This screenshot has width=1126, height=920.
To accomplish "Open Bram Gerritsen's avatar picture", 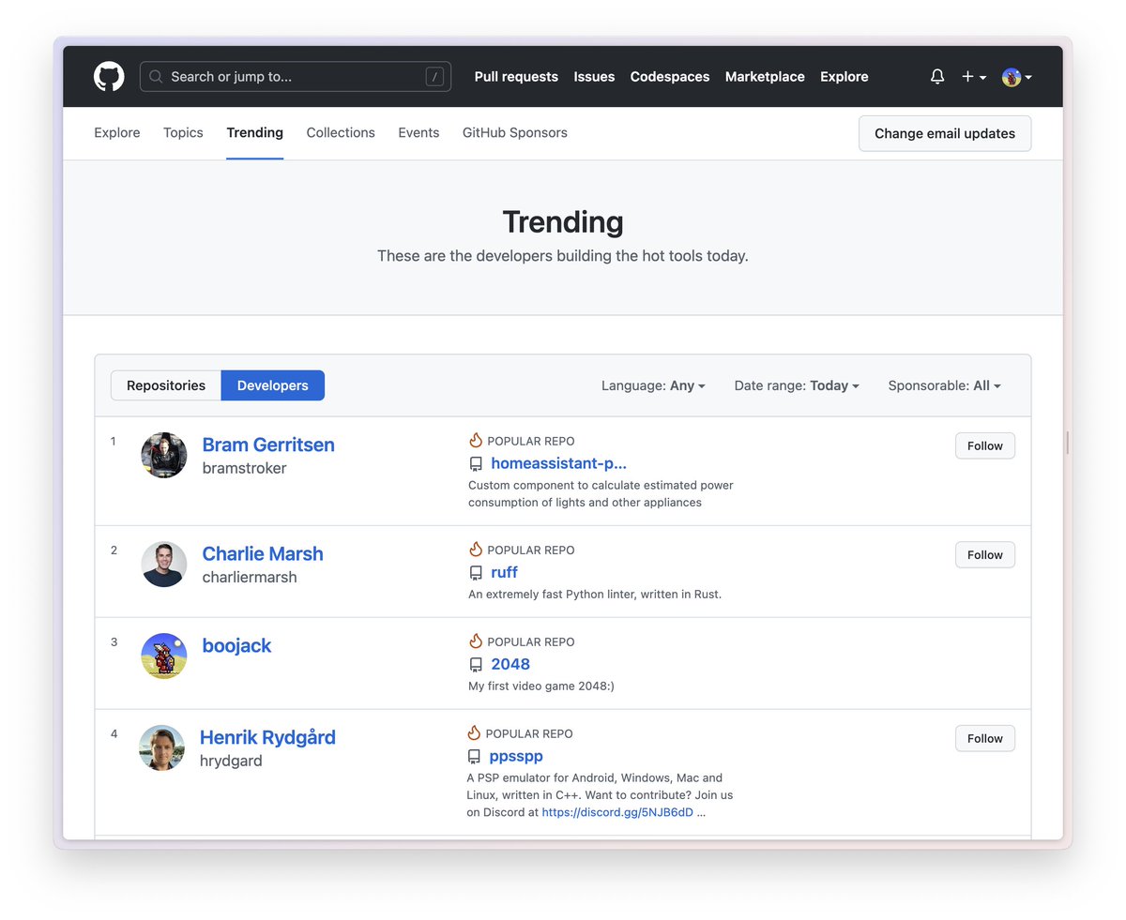I will pyautogui.click(x=164, y=455).
